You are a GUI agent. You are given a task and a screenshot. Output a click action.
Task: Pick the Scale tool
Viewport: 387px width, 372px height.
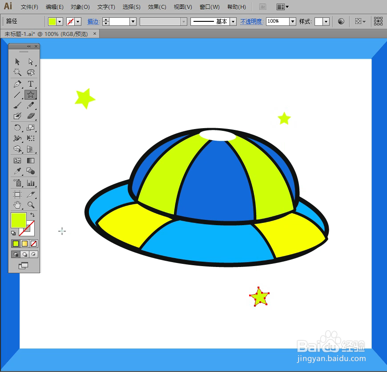coord(31,128)
